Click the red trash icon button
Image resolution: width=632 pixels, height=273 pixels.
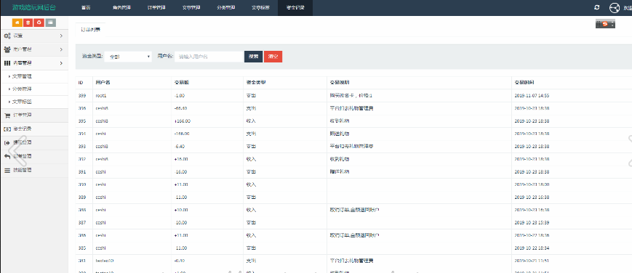coord(28,23)
